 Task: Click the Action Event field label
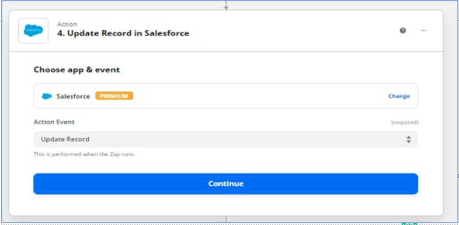coord(54,122)
